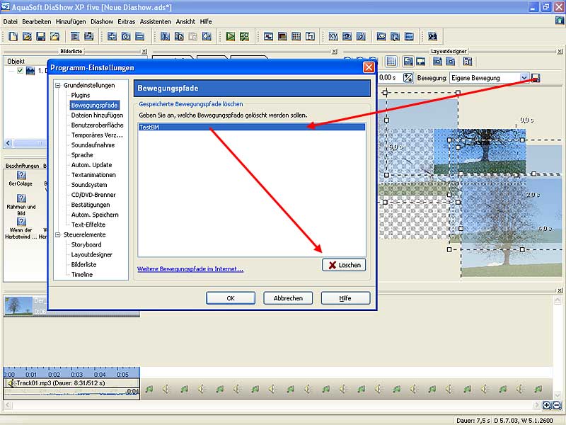Zoom out on the timeline

pyautogui.click(x=557, y=405)
